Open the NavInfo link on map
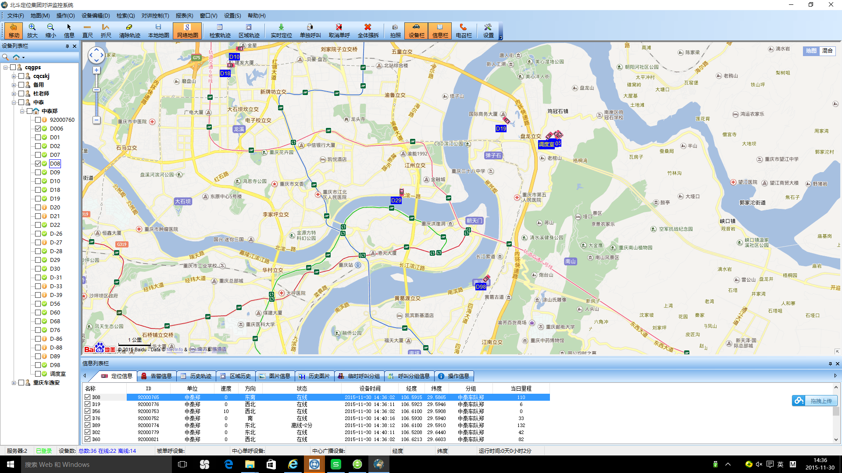This screenshot has height=473, width=842. click(x=175, y=349)
